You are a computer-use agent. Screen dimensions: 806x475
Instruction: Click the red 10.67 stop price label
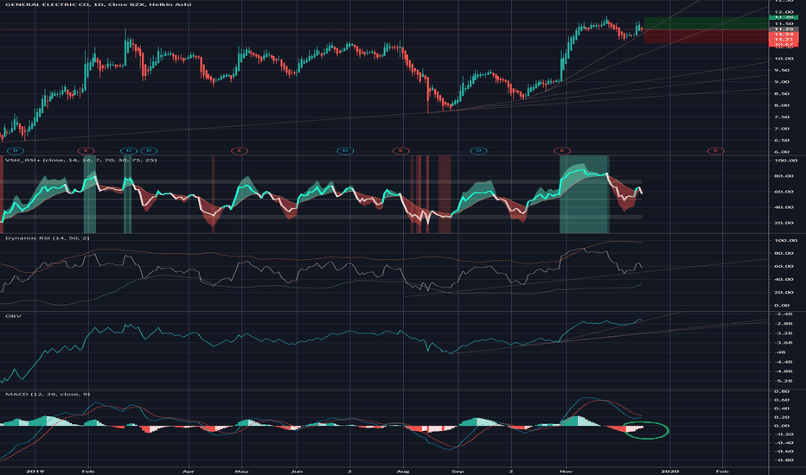[784, 45]
